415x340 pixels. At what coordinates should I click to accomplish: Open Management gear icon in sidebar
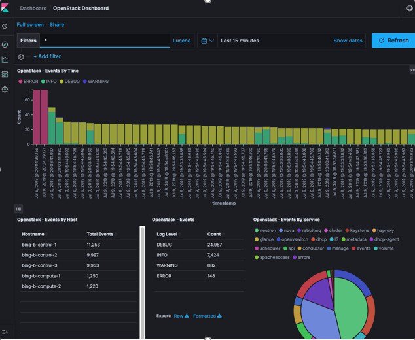click(5, 90)
